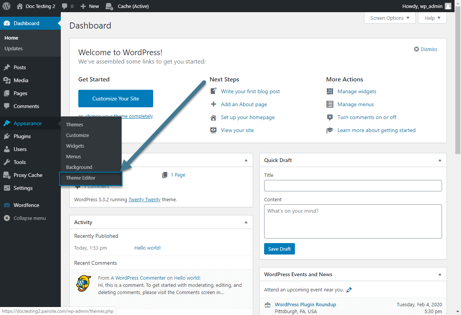
Task: Select Theme Editor from Appearance submenu
Action: tap(81, 178)
